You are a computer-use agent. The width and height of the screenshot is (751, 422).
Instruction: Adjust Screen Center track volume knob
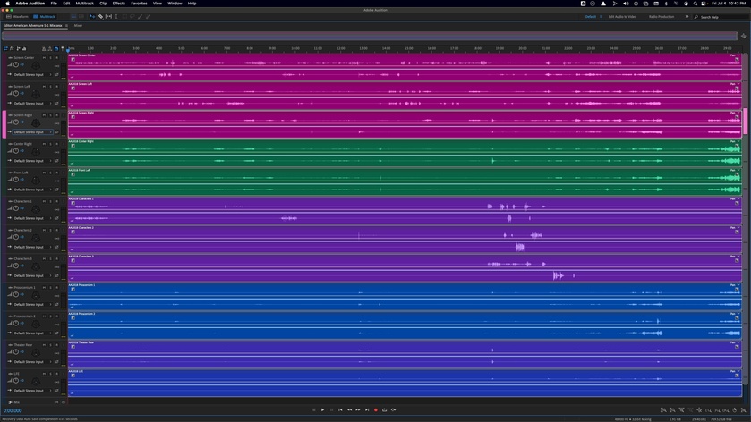click(x=16, y=65)
